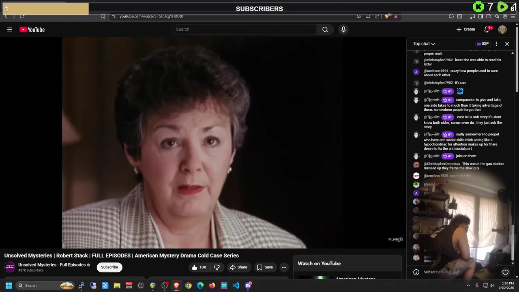Open Microsoft Edge from the taskbar
The image size is (519, 292).
point(200,286)
